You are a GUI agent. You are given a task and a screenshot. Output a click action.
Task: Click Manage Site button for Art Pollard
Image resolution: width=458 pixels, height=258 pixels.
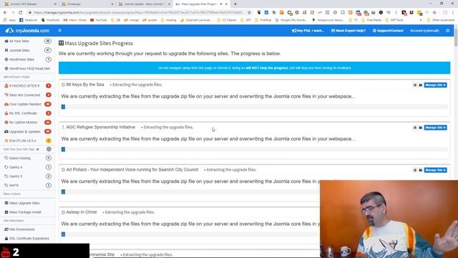click(x=435, y=170)
